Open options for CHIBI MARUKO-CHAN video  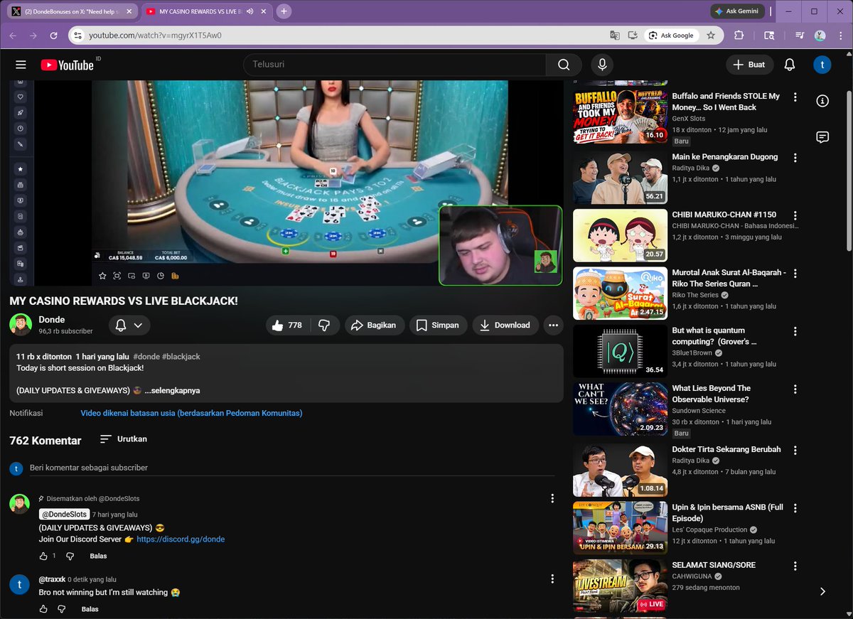coord(795,215)
